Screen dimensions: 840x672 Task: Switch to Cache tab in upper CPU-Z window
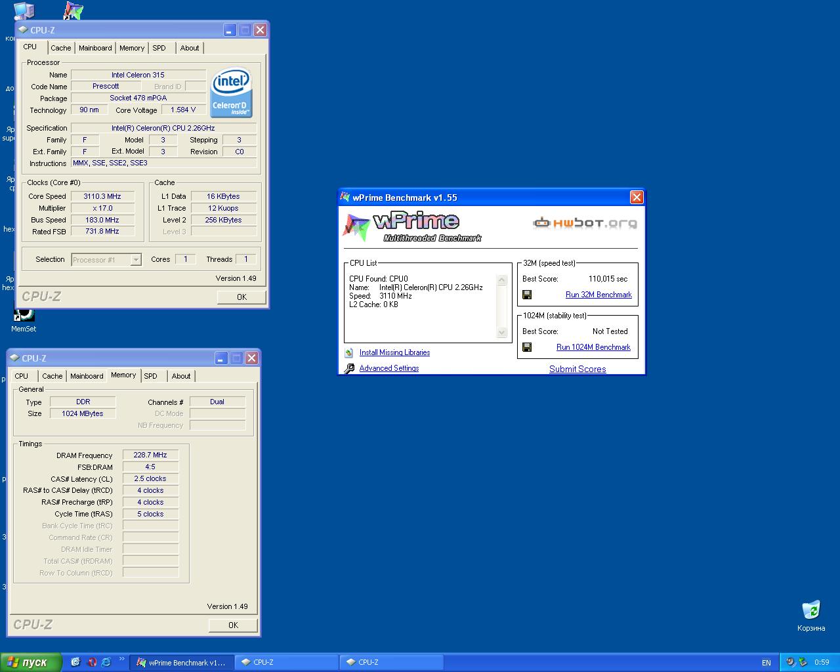[x=61, y=48]
